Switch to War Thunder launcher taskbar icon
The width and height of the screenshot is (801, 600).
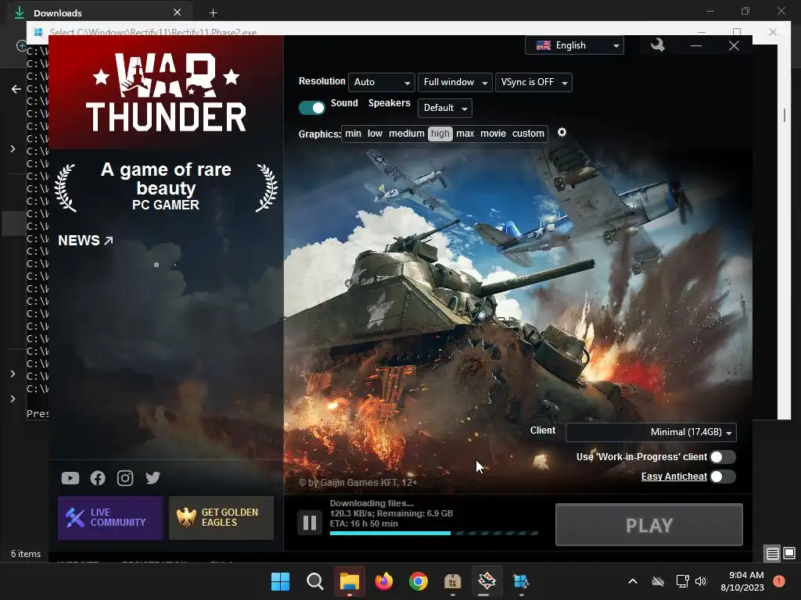(x=487, y=580)
